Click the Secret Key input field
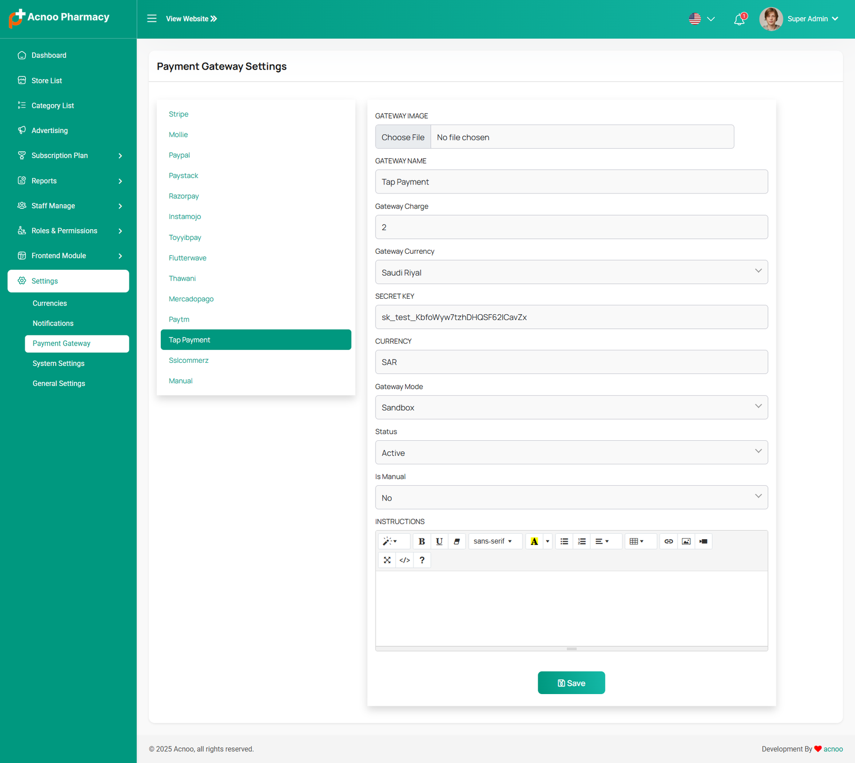Image resolution: width=855 pixels, height=763 pixels. pyautogui.click(x=571, y=317)
